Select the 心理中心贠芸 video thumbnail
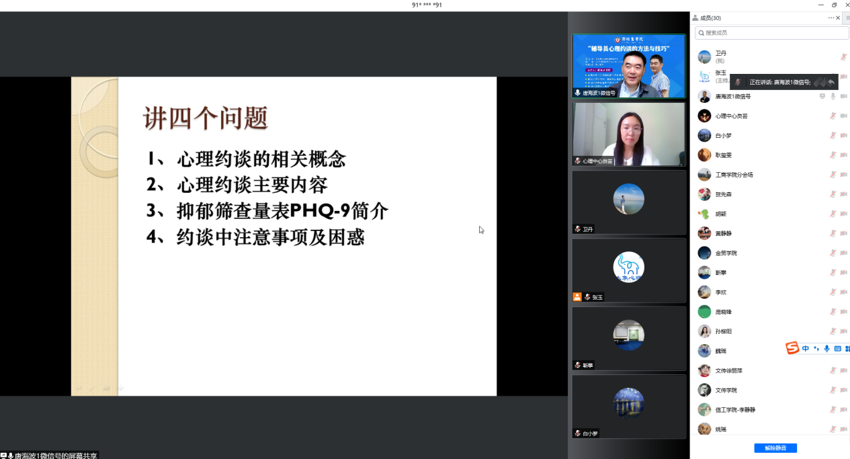 click(628, 134)
